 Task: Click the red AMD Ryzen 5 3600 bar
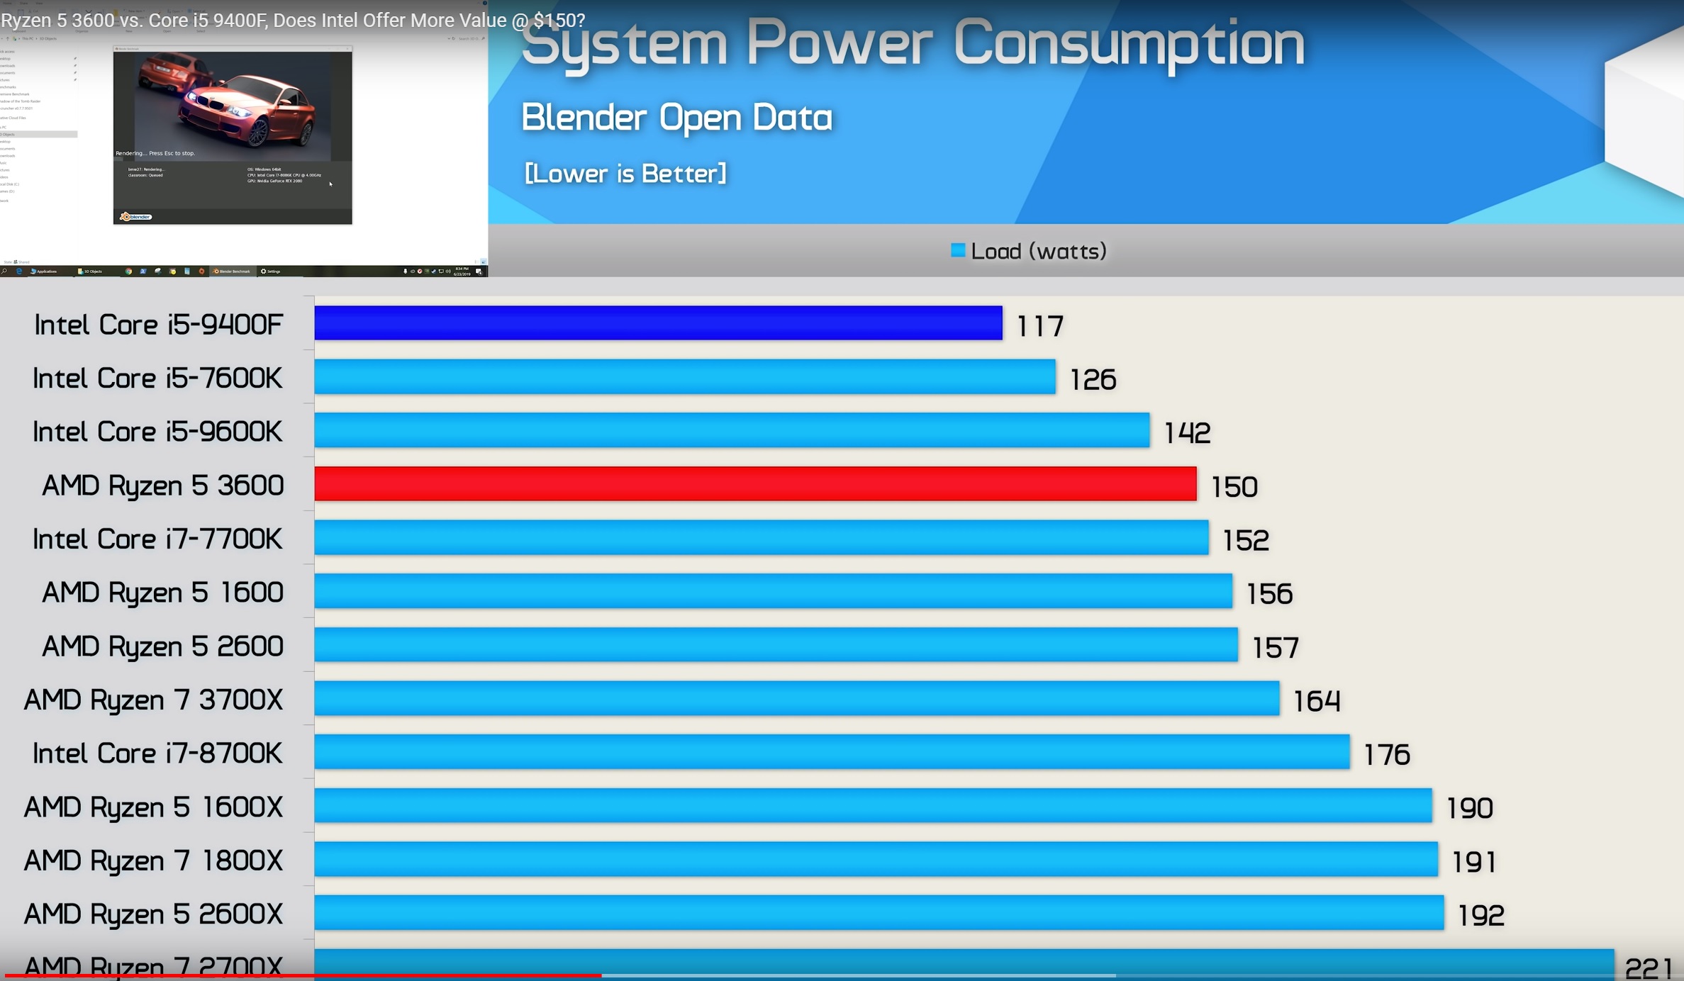(x=755, y=484)
